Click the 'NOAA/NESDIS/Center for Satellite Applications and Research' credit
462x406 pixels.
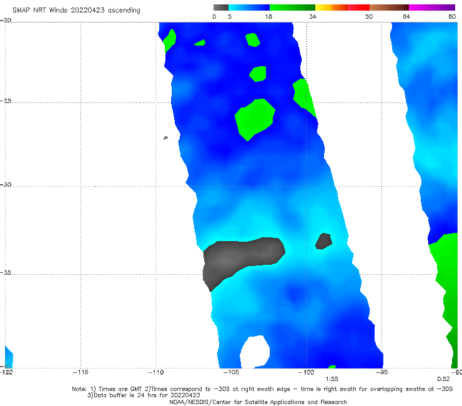click(258, 402)
